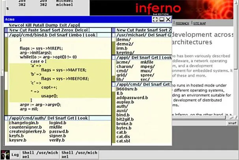Click the Inferno logo button in the taskbar
Image resolution: width=239 pixels, height=160 pixels.
[x=5, y=155]
